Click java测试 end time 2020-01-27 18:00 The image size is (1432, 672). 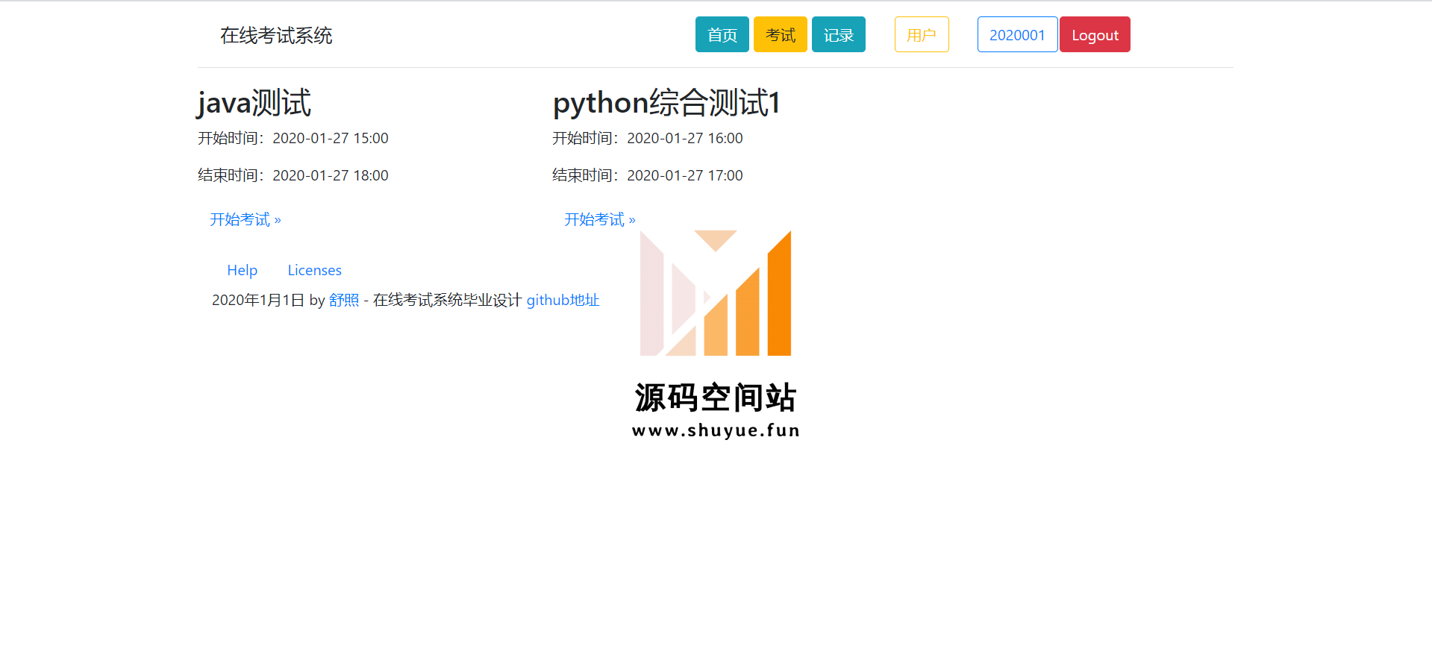331,175
